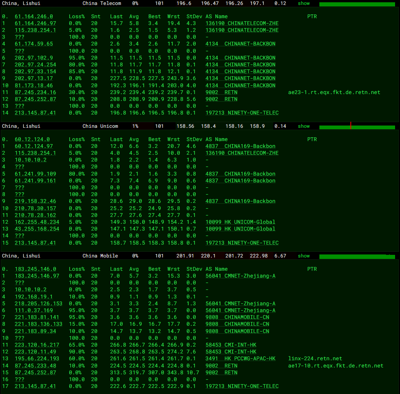
Task: Open AS link 9002 RETN in 87.245.234.16 row
Action: tap(221, 92)
